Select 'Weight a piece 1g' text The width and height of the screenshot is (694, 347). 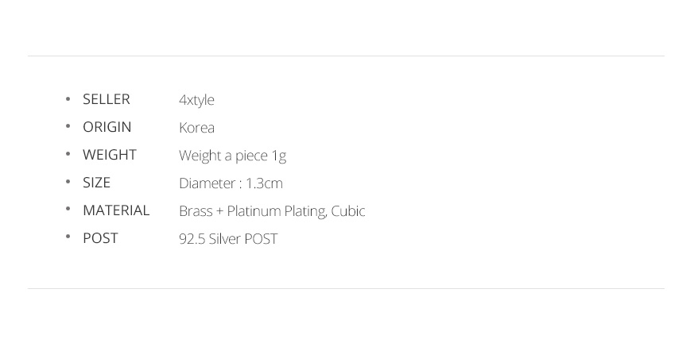pos(232,156)
